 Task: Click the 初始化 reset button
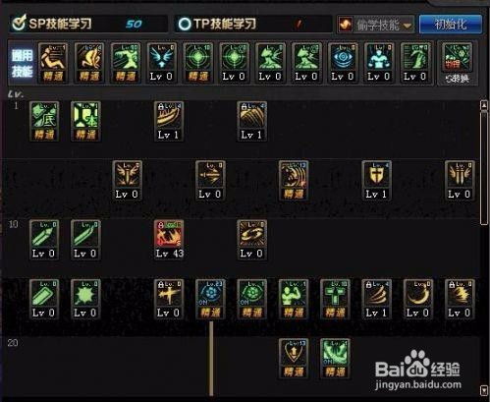pos(451,25)
